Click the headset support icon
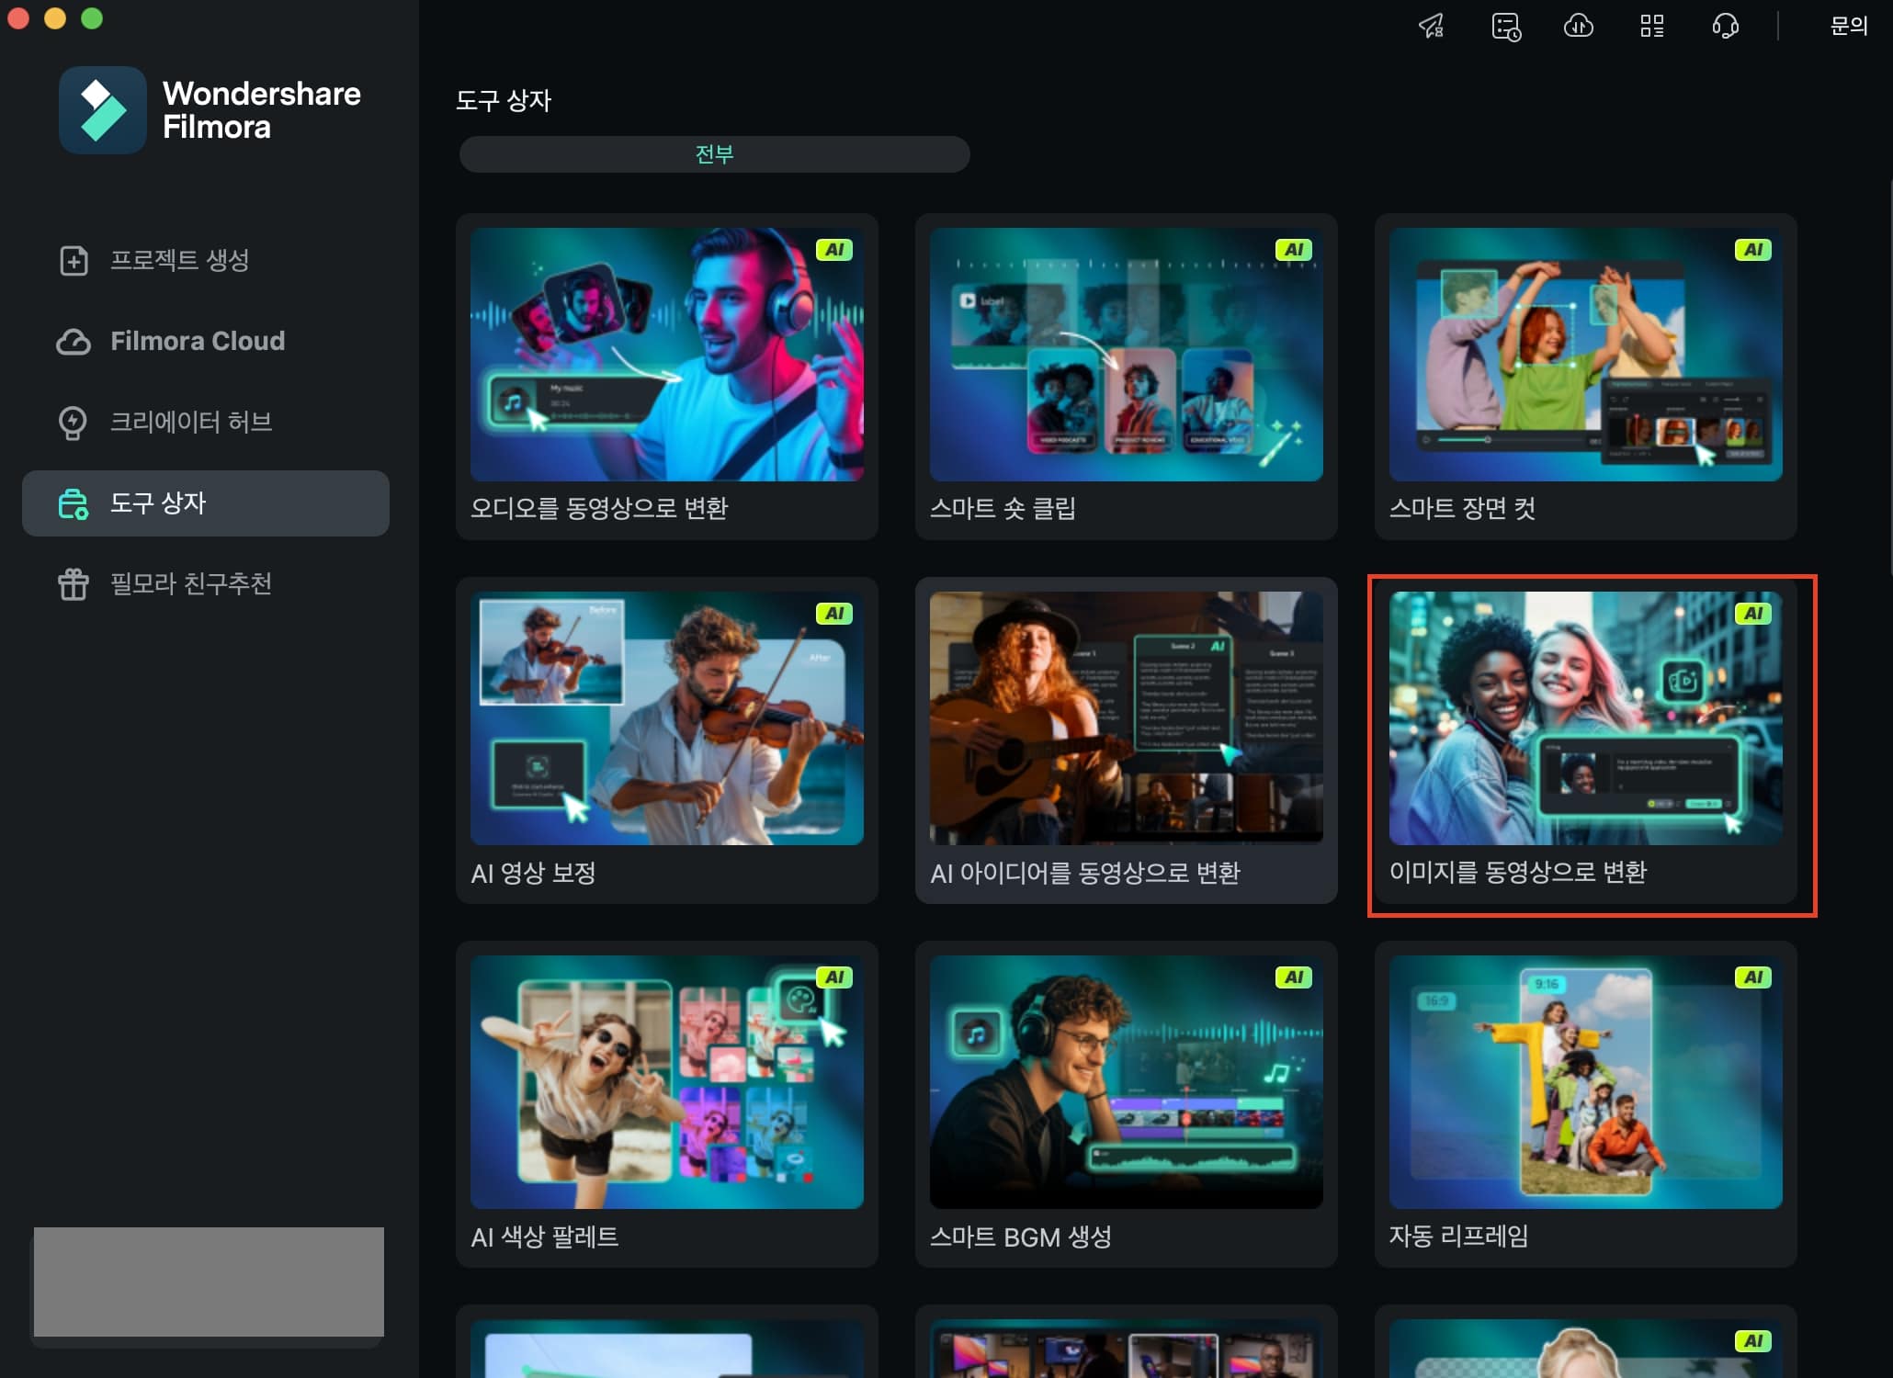1893x1378 pixels. [x=1726, y=26]
